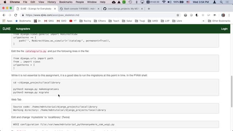Open the Apps shortcut in bookmarks bar
This screenshot has height=131, width=233.
tap(7, 21)
